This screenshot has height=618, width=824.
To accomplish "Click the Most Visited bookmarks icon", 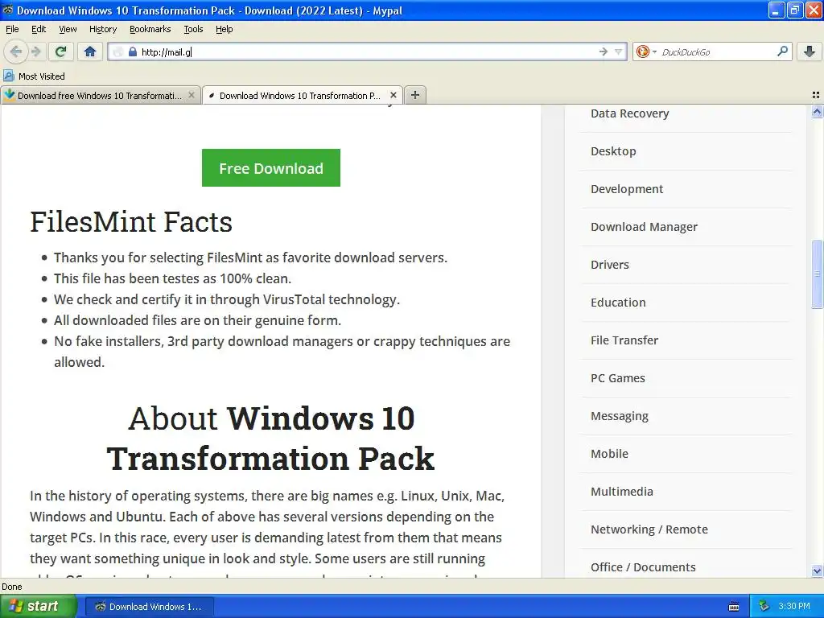I will click(x=8, y=76).
